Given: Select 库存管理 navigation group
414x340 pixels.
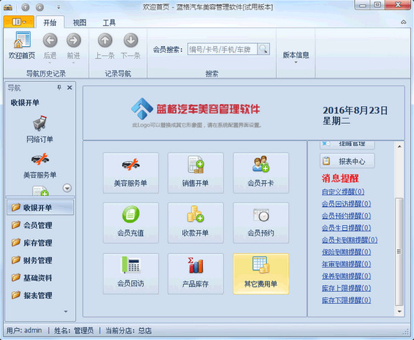Looking at the screenshot, I should (40, 243).
